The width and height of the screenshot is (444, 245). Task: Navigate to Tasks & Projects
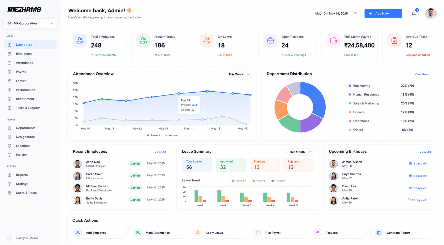point(30,108)
